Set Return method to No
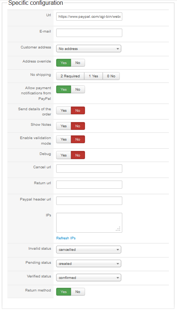177x310 pixels. pos(78,292)
